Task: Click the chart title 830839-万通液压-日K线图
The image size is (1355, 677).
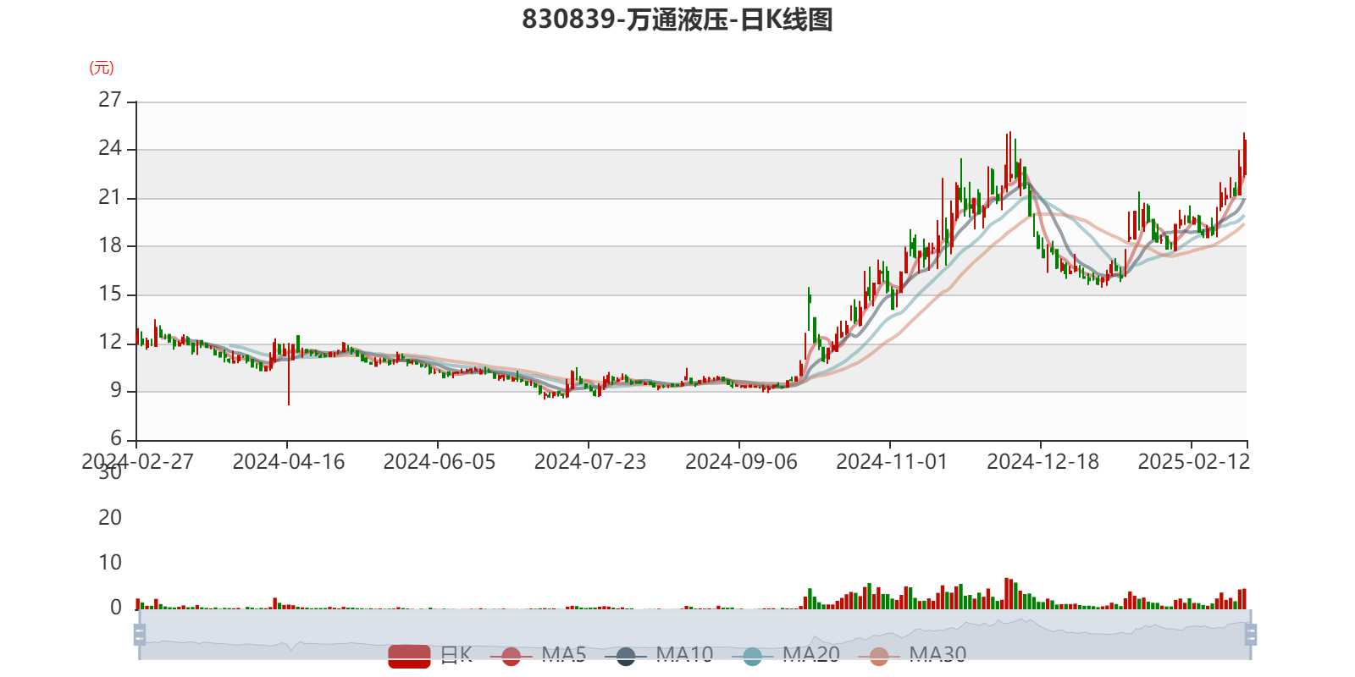Action: click(677, 19)
